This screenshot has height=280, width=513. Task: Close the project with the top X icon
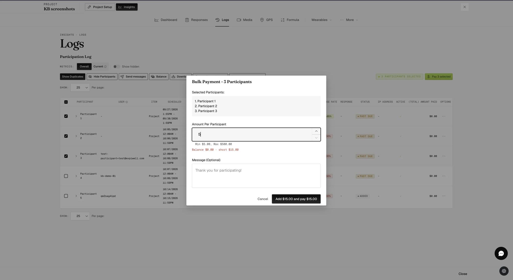[x=465, y=7]
